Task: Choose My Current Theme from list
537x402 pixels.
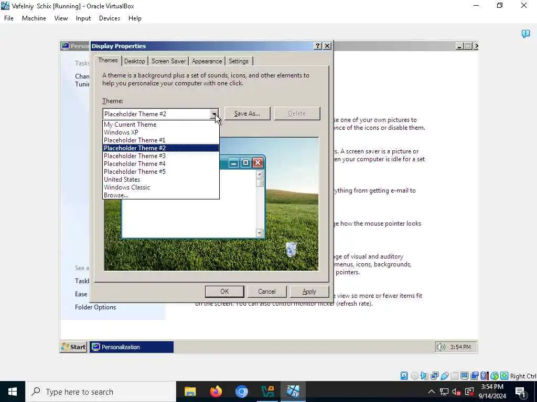Action: (x=160, y=125)
